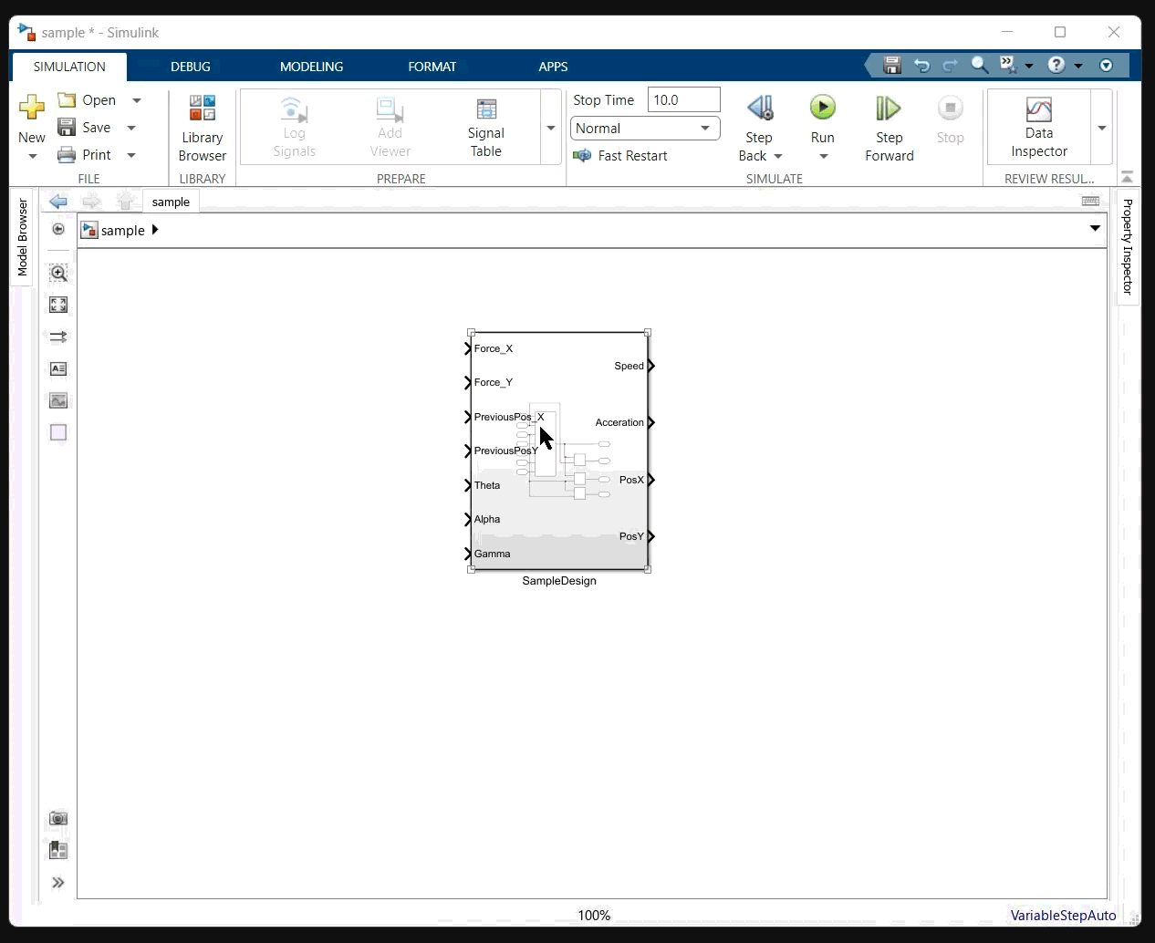Expand the Save dropdown arrow

point(131,128)
